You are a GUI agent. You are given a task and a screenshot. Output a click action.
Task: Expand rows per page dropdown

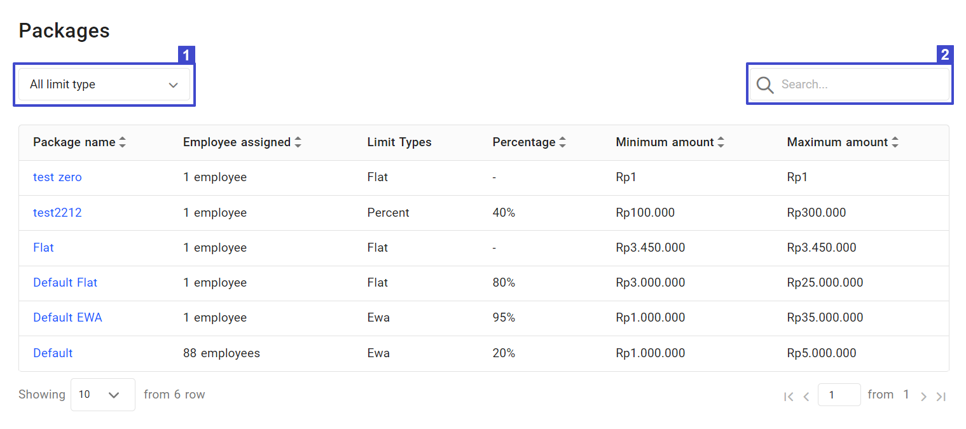pos(103,395)
